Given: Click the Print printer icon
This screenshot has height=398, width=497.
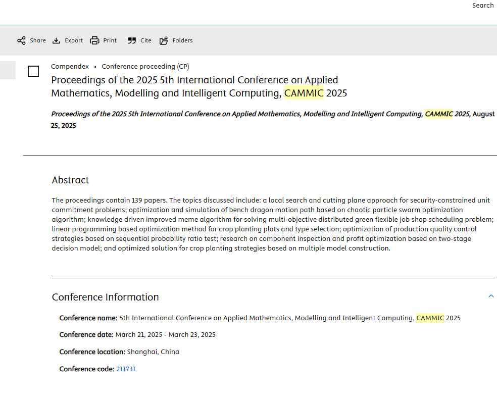Looking at the screenshot, I should click(94, 40).
